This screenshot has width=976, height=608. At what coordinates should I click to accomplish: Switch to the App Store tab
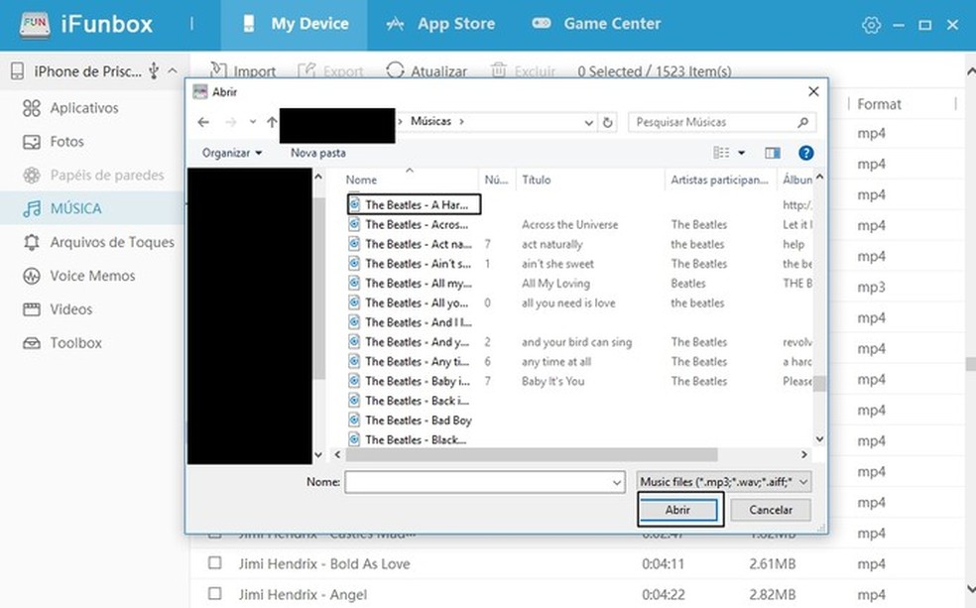click(x=440, y=24)
